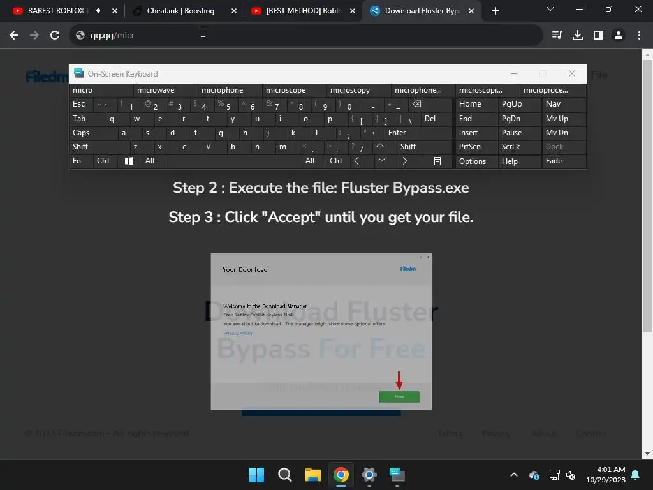Click the Tab key on keyboard
Image resolution: width=653 pixels, height=490 pixels.
click(87, 119)
